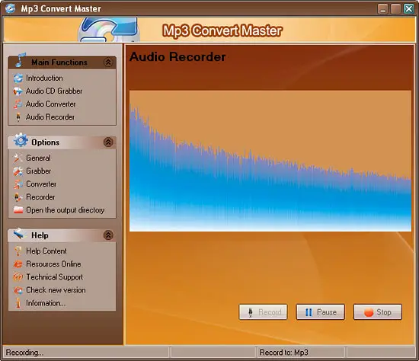Collapse the Main Functions panel

(x=108, y=62)
